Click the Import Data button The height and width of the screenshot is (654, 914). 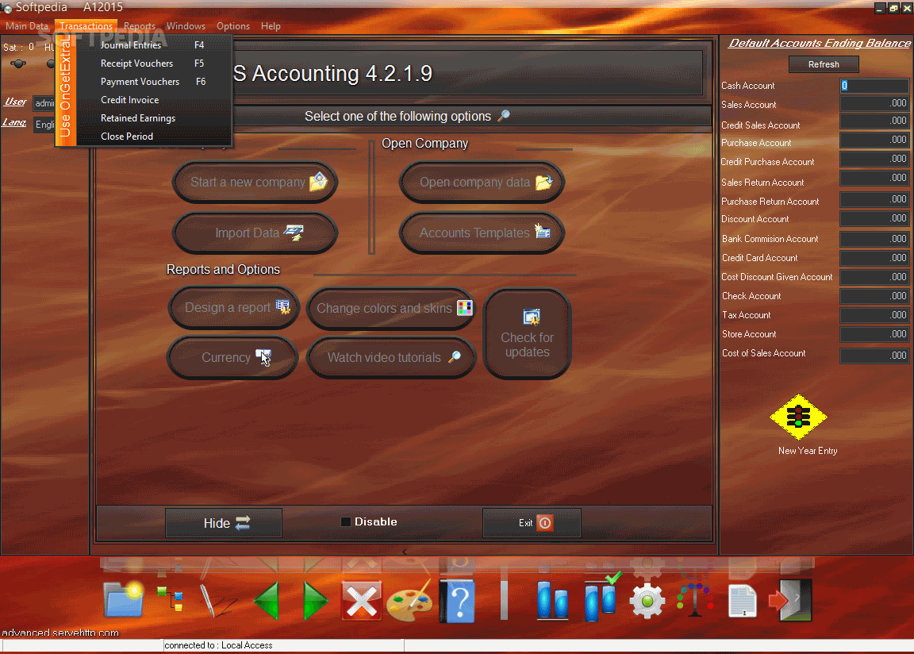click(255, 233)
